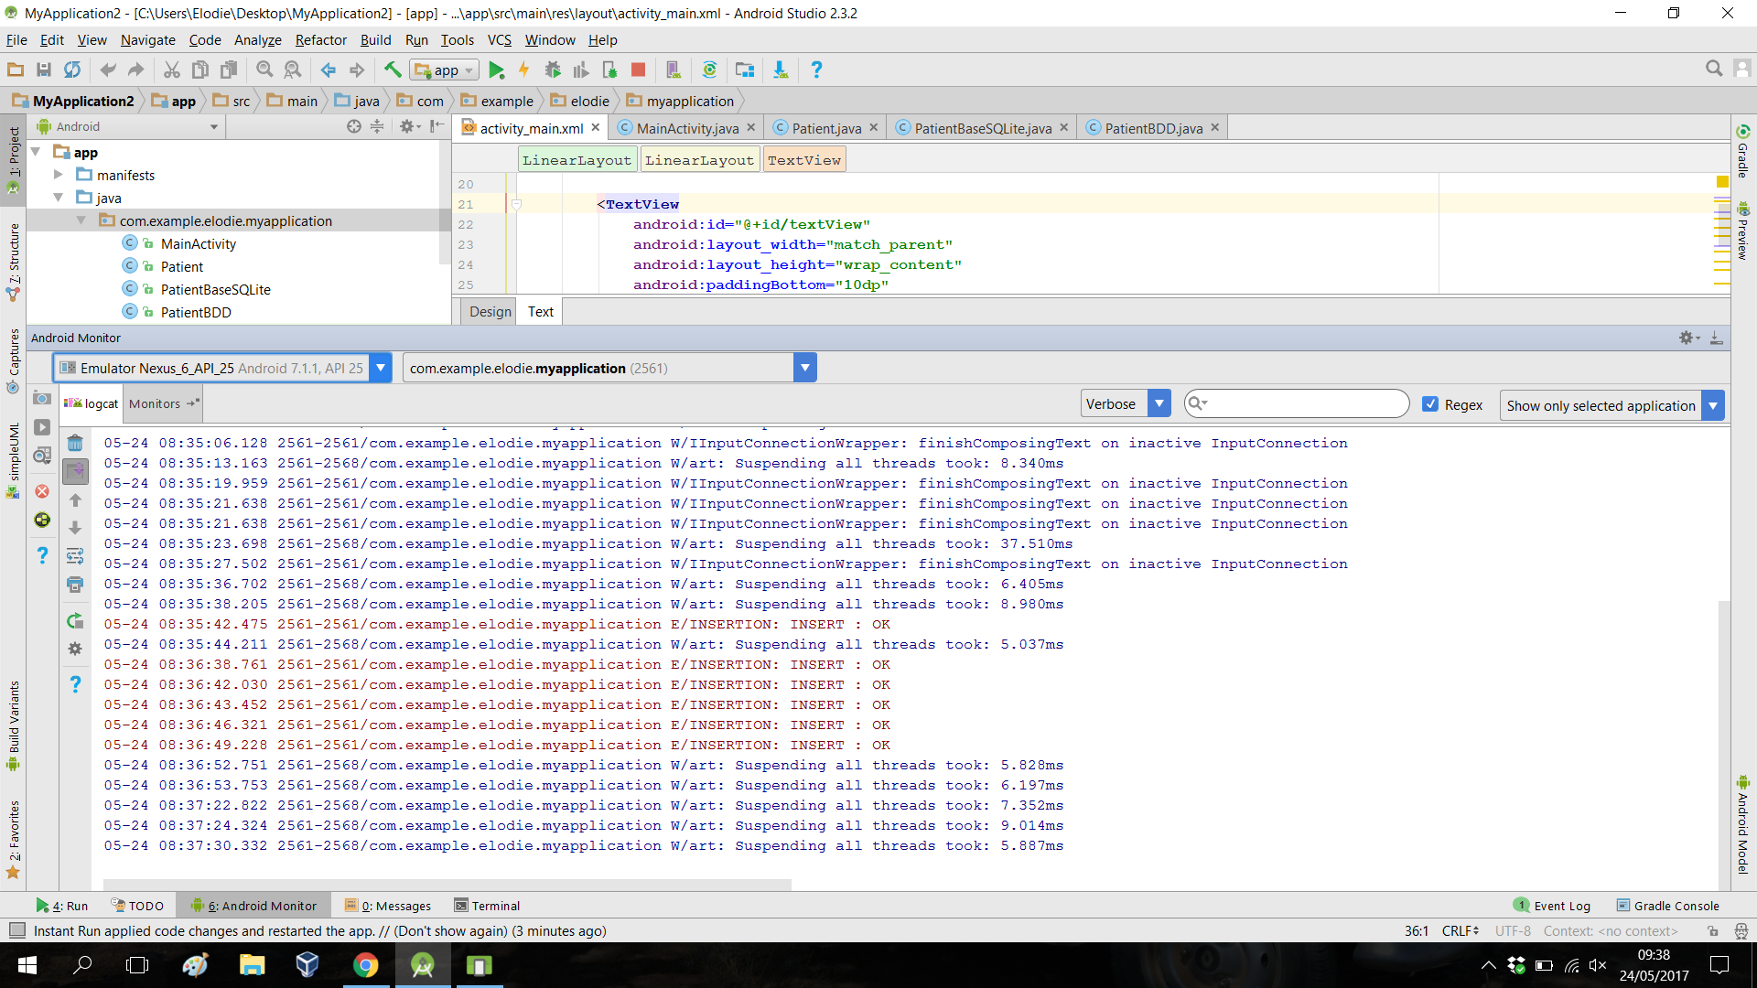
Task: Open PatientBDD class in project tree
Action: click(196, 312)
